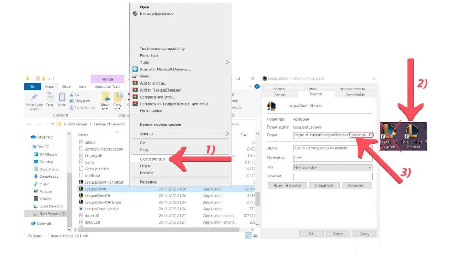
Task: Click into the Target field
Action: coord(333,135)
